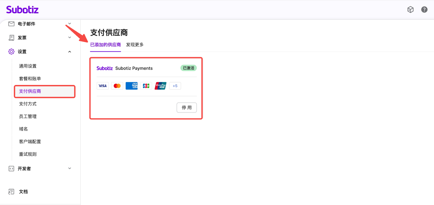Expand the 电子邮件 menu chevron
The width and height of the screenshot is (434, 205).
[x=70, y=24]
